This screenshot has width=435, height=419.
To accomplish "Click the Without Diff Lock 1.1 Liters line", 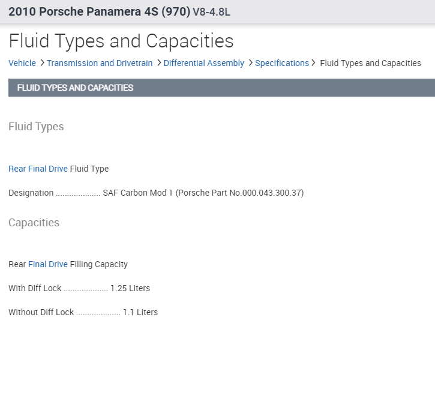I will click(83, 312).
